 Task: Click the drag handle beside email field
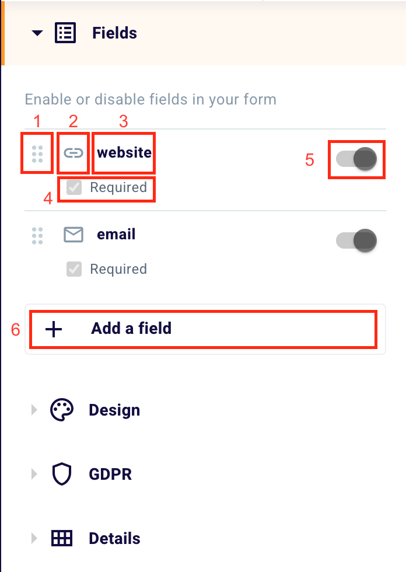tap(37, 235)
